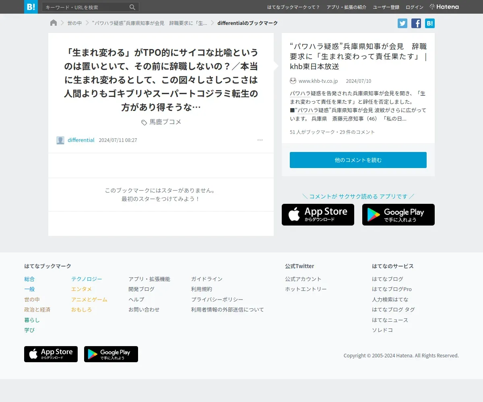Open 一般 footer category

(29, 289)
